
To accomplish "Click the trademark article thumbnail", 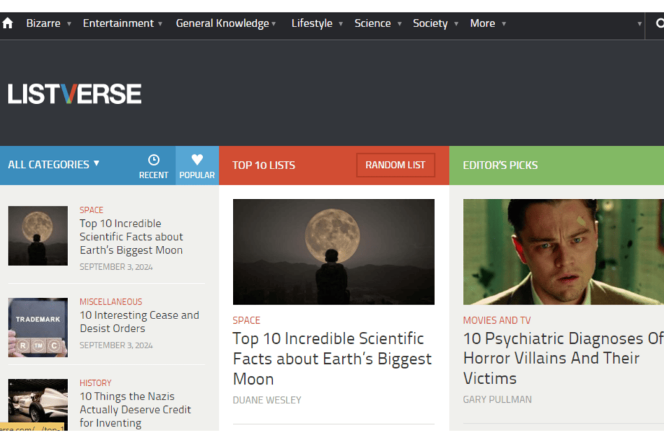I will click(x=37, y=327).
